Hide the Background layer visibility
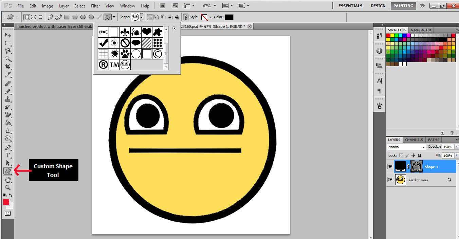This screenshot has height=239, width=459. click(390, 180)
